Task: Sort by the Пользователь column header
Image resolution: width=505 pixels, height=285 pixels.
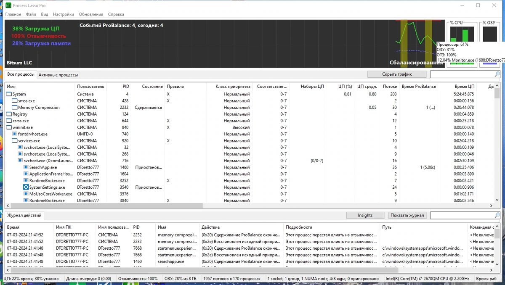Action: (90, 86)
